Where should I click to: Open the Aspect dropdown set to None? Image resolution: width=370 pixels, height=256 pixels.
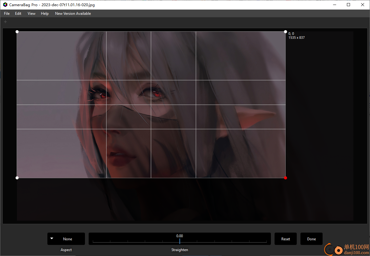pos(66,239)
